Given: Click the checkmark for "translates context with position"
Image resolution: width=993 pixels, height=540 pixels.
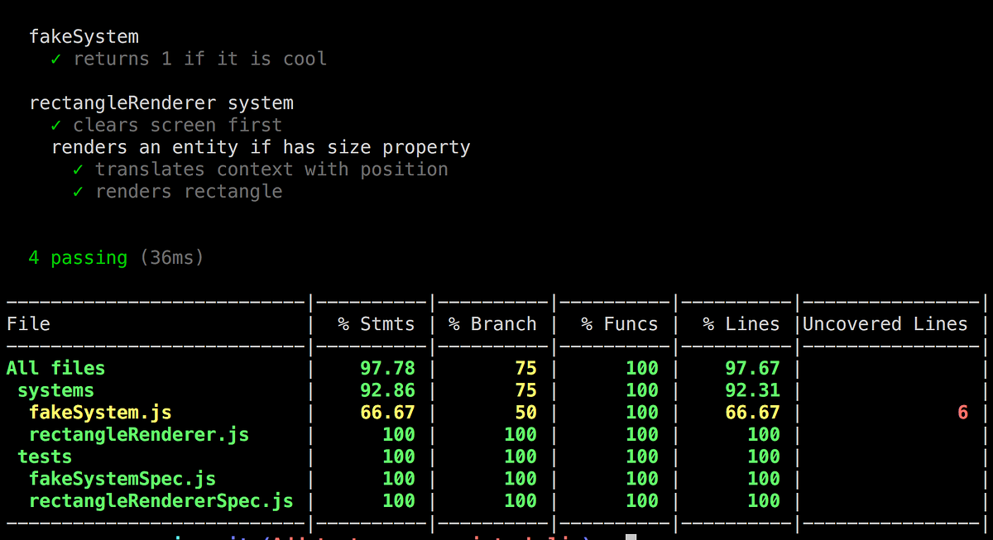Looking at the screenshot, I should pyautogui.click(x=79, y=169).
